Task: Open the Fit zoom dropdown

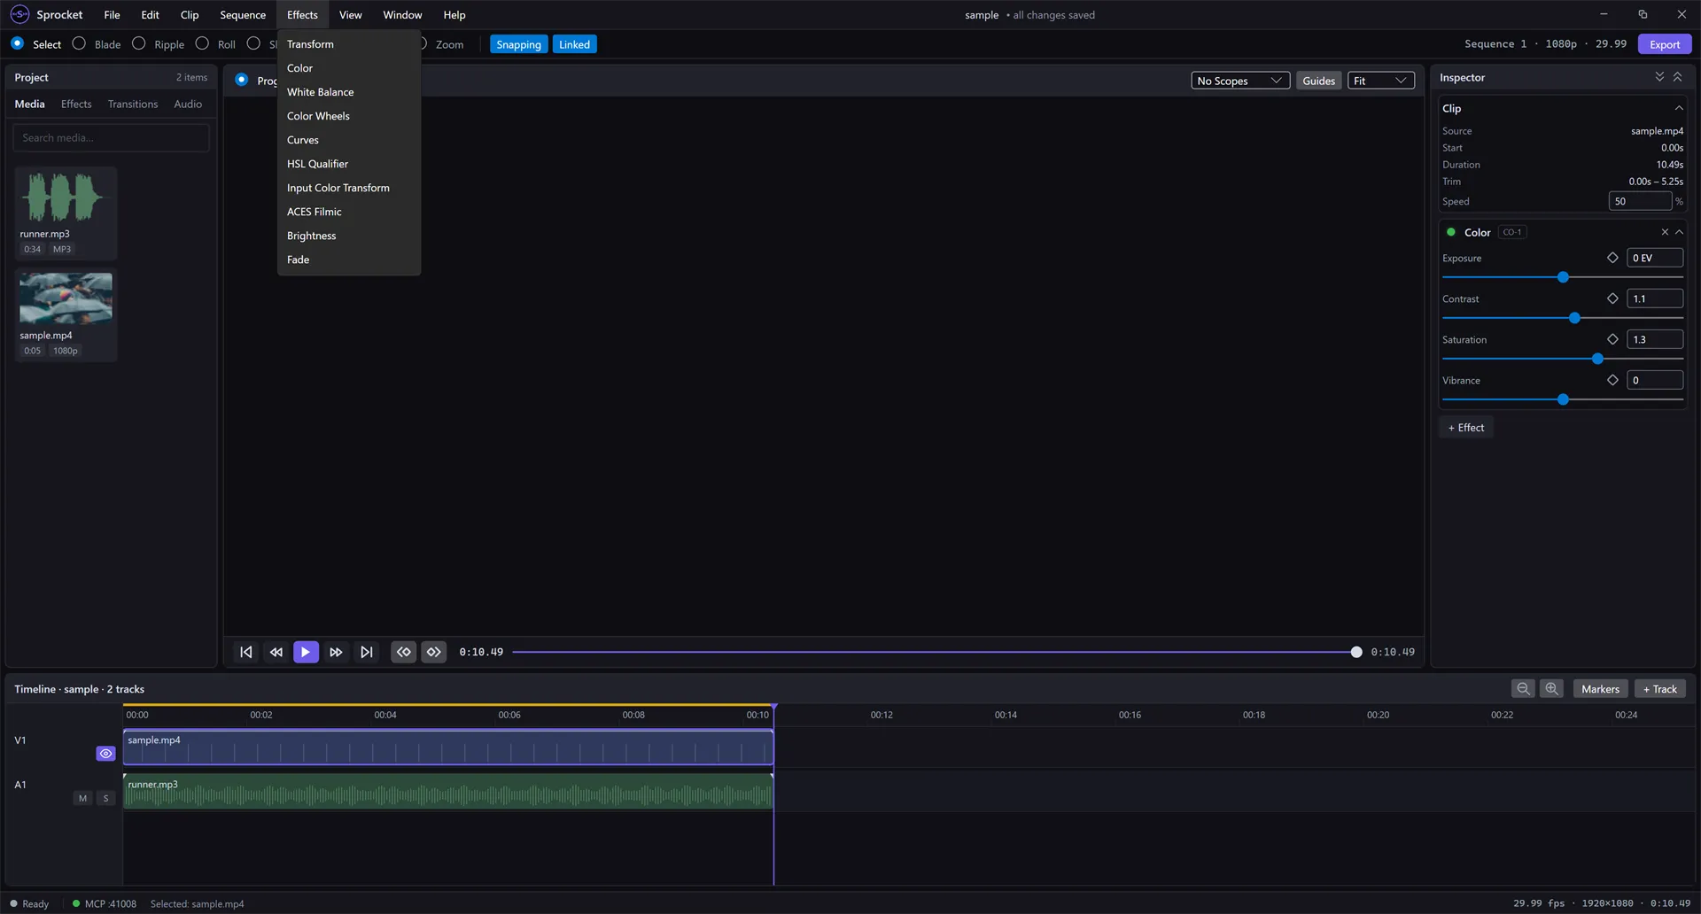Action: click(1380, 81)
